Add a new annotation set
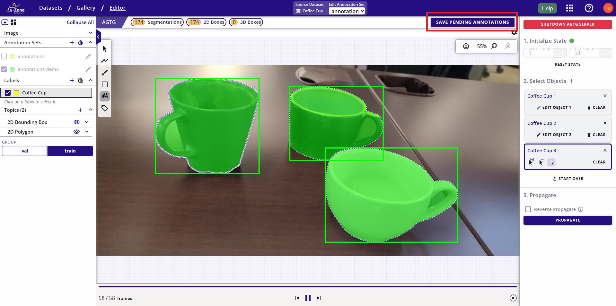 coord(72,42)
